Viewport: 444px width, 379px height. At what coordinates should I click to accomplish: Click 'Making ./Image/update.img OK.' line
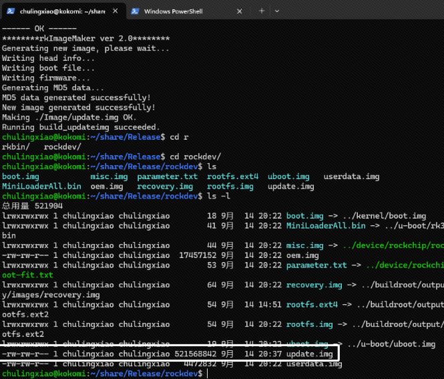click(x=69, y=118)
